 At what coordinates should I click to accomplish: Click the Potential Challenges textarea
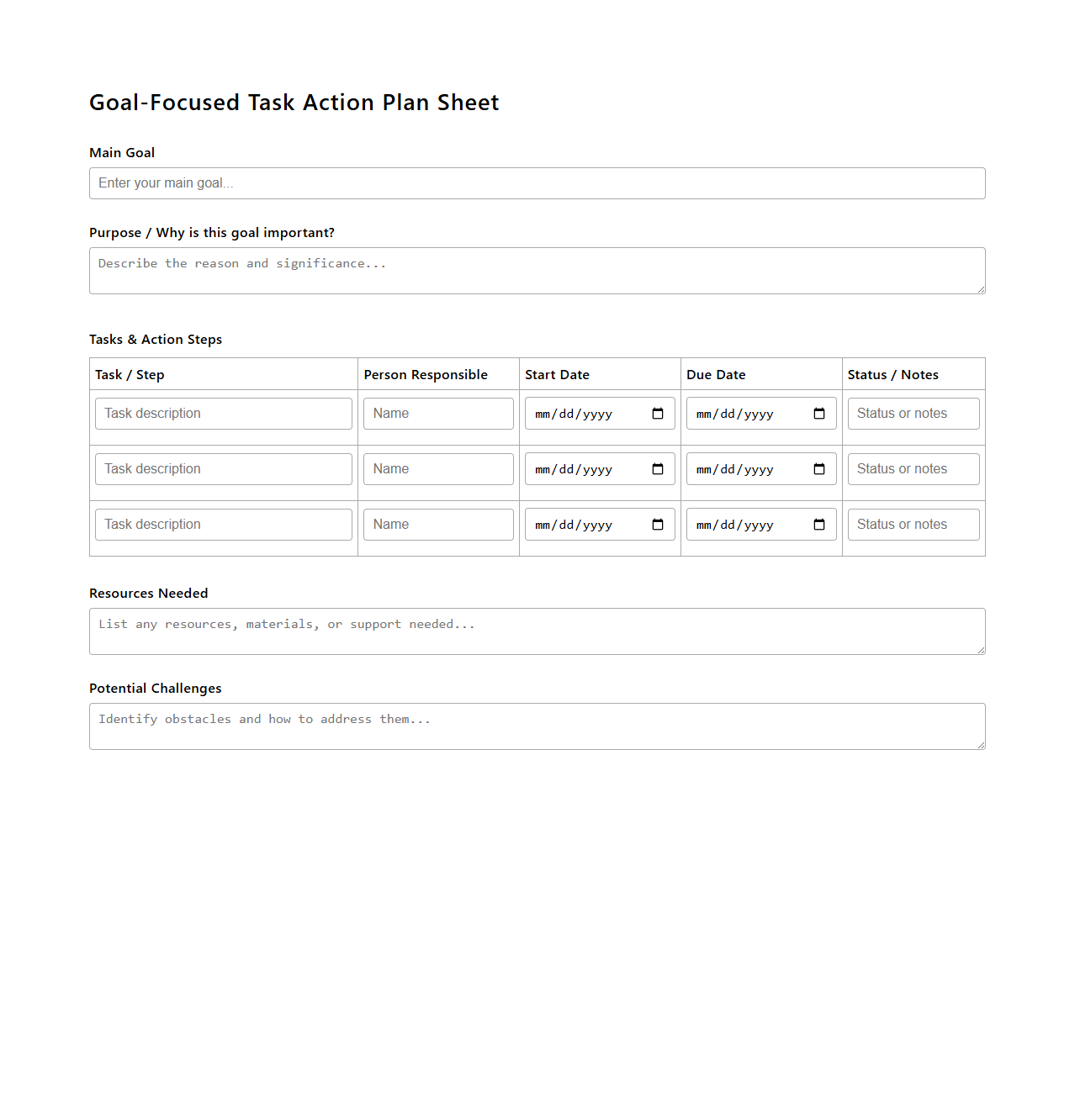click(537, 726)
